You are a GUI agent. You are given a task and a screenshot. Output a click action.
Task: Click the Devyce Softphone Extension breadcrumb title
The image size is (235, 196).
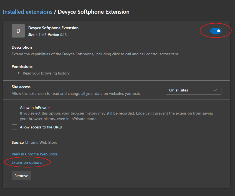coord(94,12)
